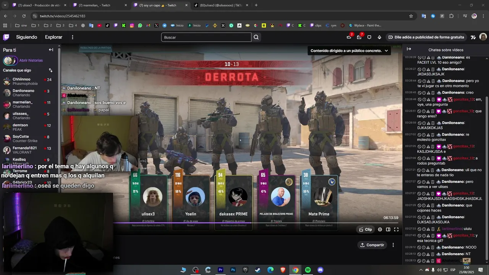Enter fullscreen in the video player
The height and width of the screenshot is (275, 489).
click(396, 230)
